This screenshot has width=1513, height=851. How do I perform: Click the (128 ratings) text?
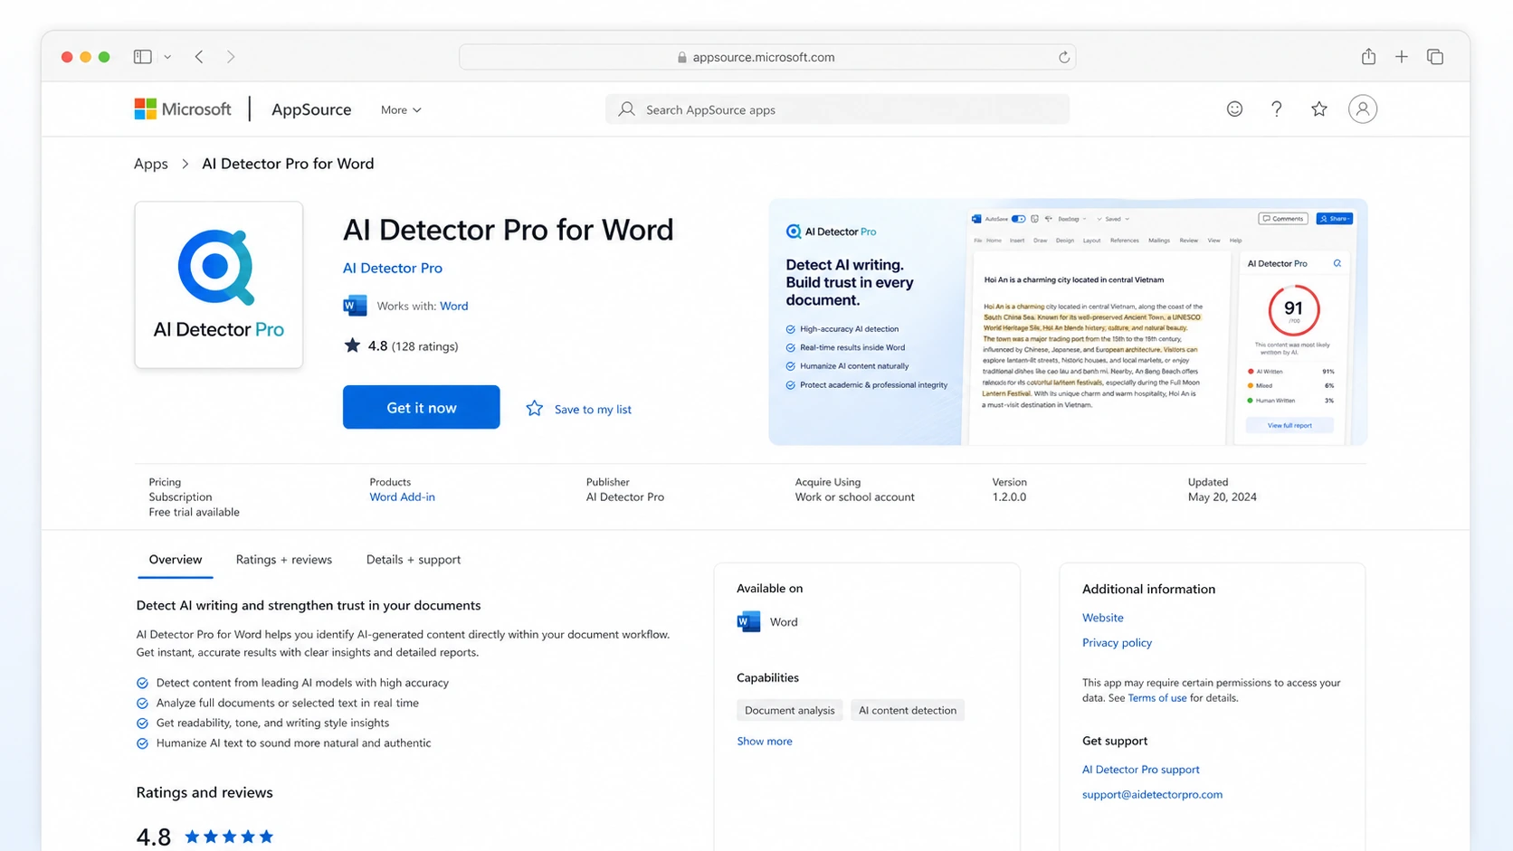tap(425, 346)
